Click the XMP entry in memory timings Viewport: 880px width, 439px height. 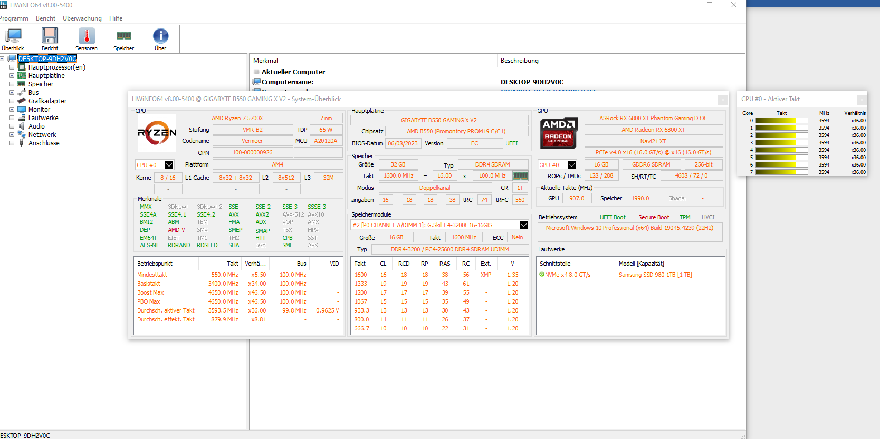(x=486, y=275)
